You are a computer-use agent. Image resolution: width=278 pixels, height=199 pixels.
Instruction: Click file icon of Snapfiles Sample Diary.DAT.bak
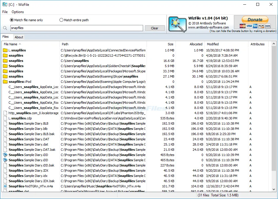pyautogui.click(x=5, y=150)
